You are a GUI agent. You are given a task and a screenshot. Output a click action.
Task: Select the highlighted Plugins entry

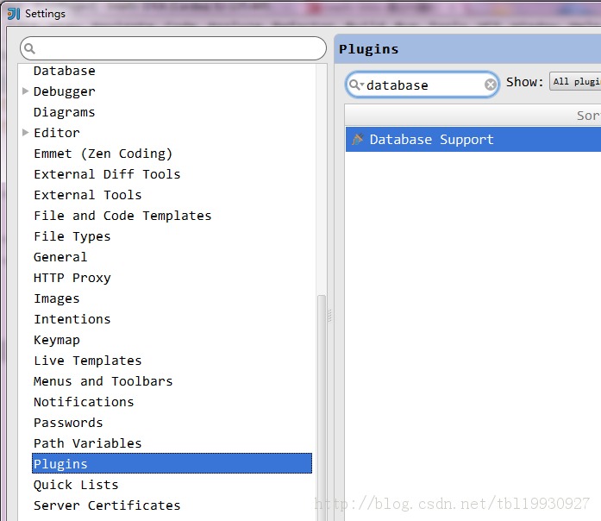(172, 463)
